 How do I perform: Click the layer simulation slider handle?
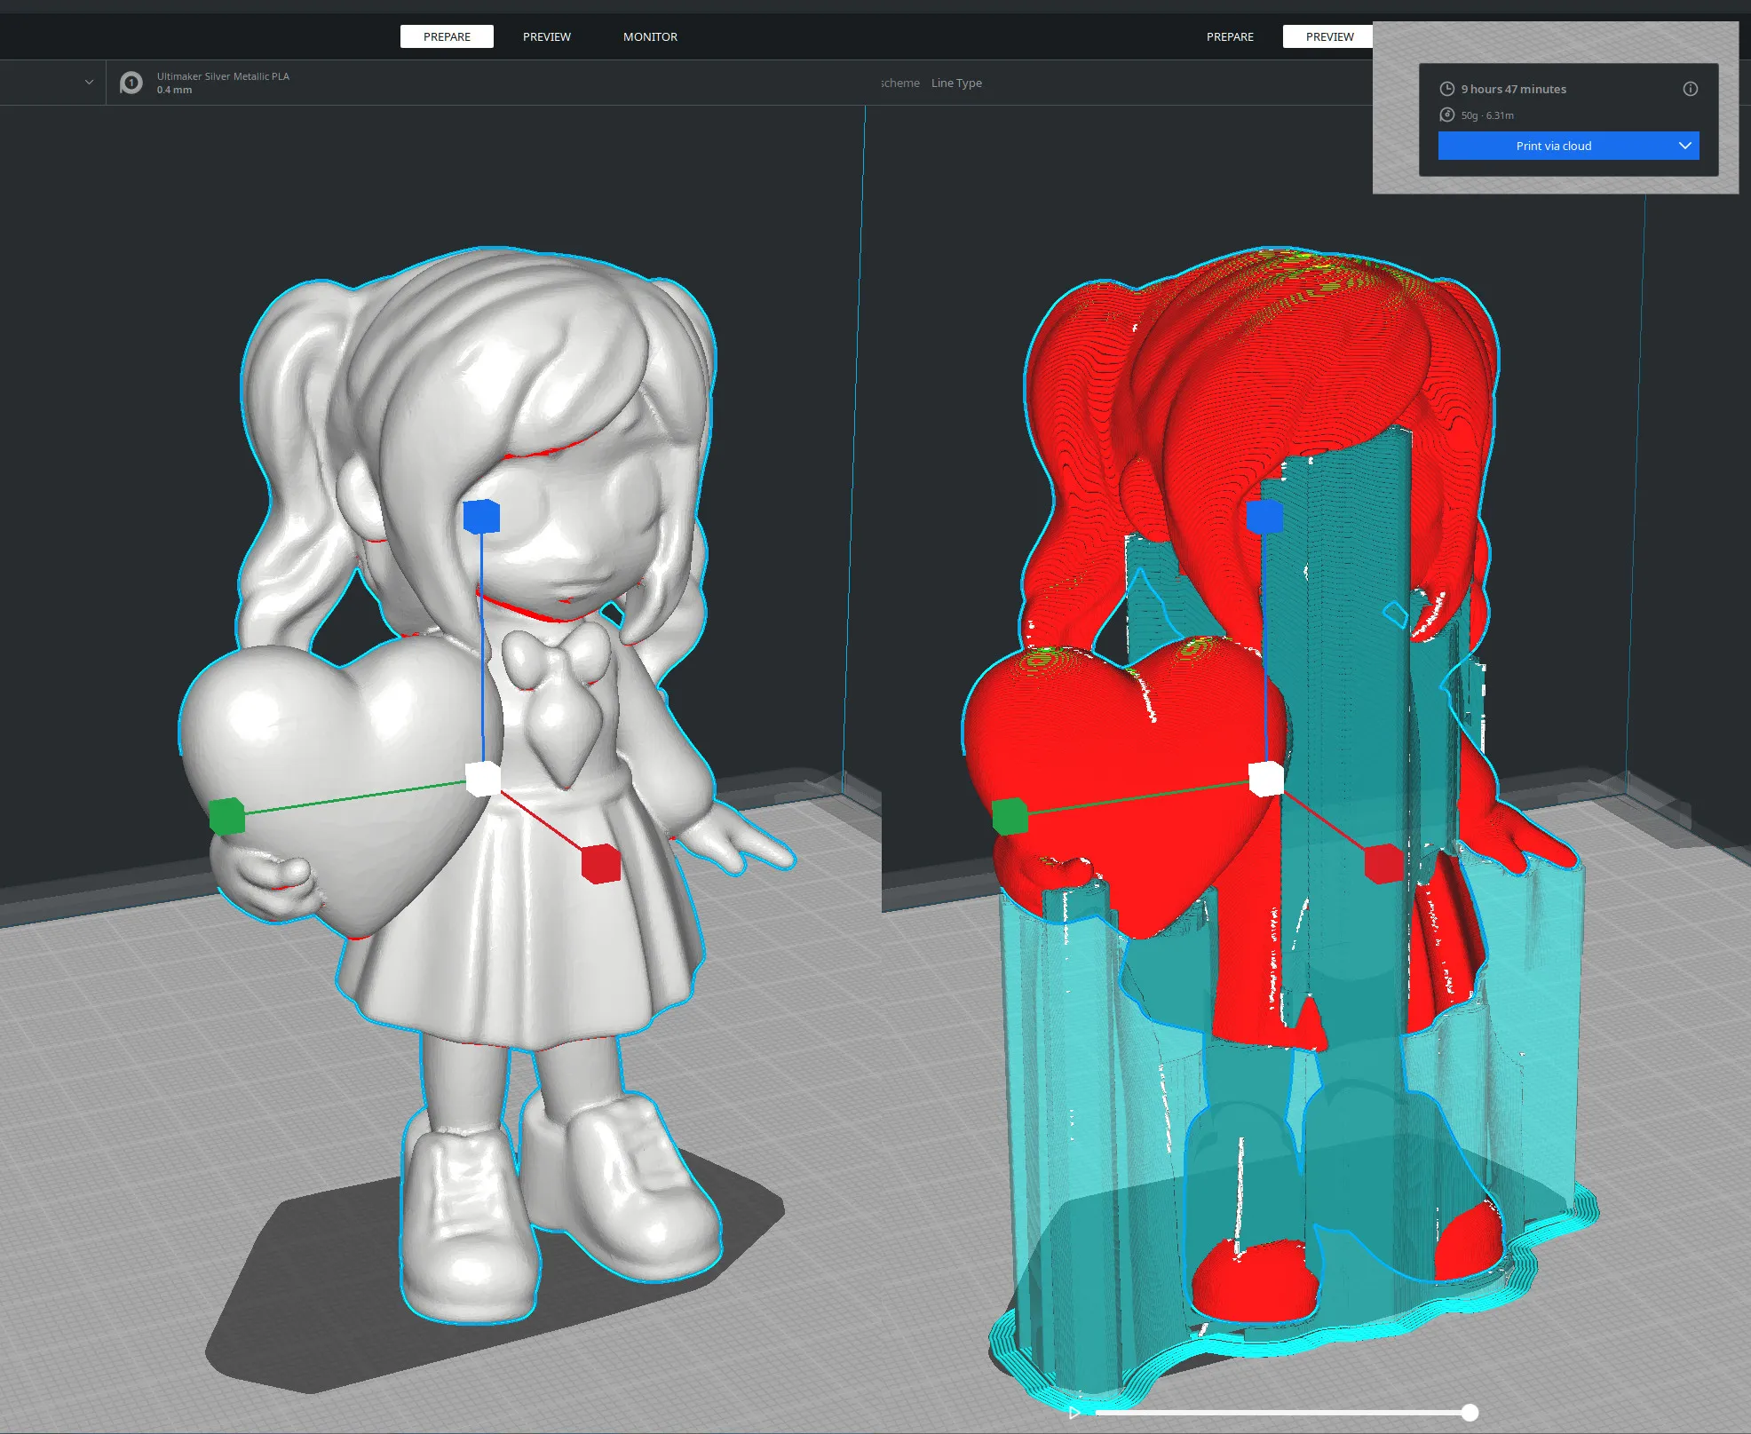click(x=1470, y=1412)
